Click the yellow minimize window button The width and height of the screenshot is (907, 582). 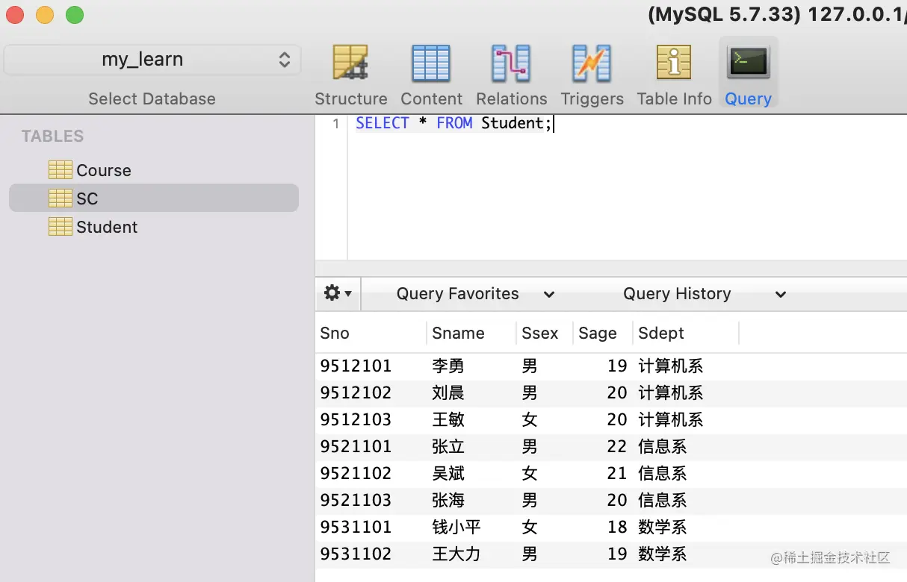point(45,15)
